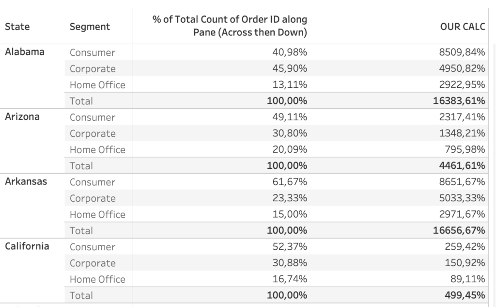The image size is (496, 307).
Task: Click Corporate segment under Arizona
Action: point(93,133)
